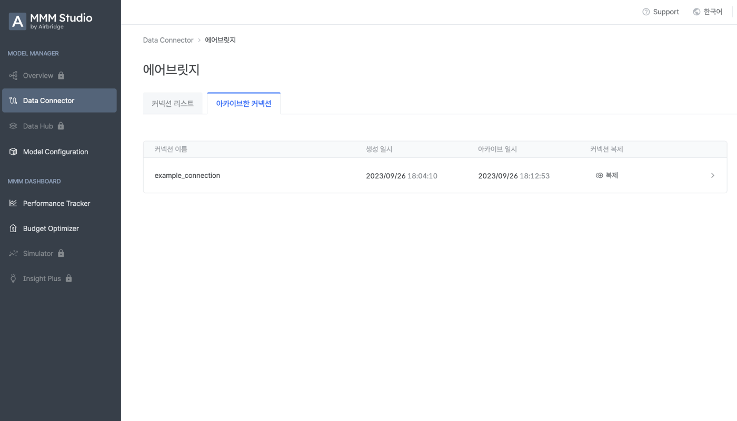Click the MMM DASHBOARD section label
Viewport: 737px width, 421px height.
pos(34,182)
